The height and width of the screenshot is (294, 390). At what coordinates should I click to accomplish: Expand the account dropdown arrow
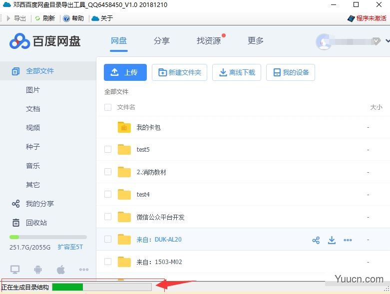pos(388,40)
